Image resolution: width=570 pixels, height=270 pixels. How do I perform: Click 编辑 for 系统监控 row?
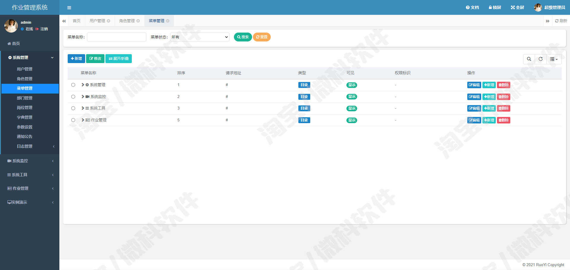(x=474, y=97)
